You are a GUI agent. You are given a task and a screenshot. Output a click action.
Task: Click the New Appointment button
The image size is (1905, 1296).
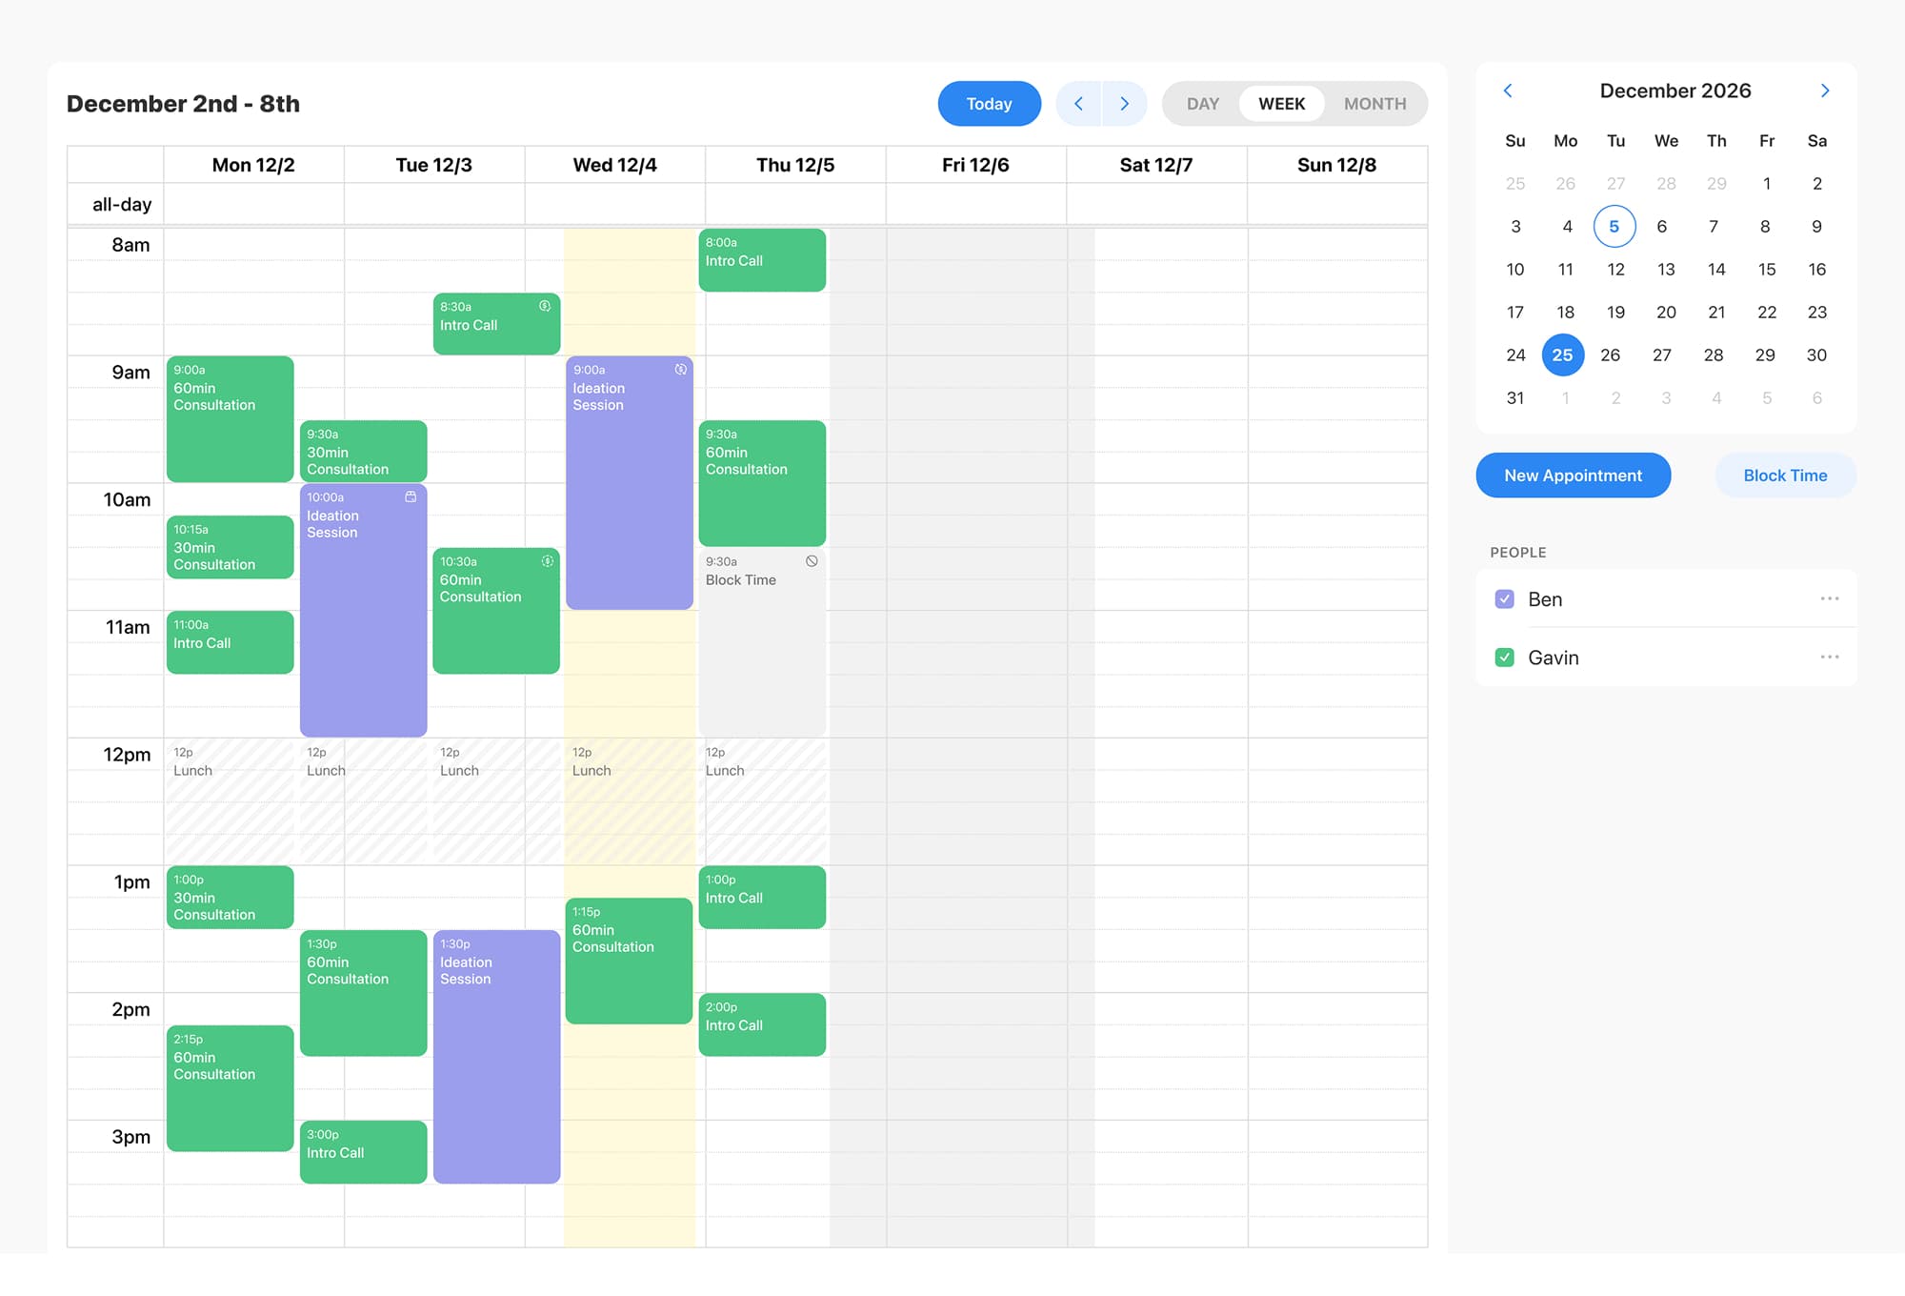pos(1573,475)
